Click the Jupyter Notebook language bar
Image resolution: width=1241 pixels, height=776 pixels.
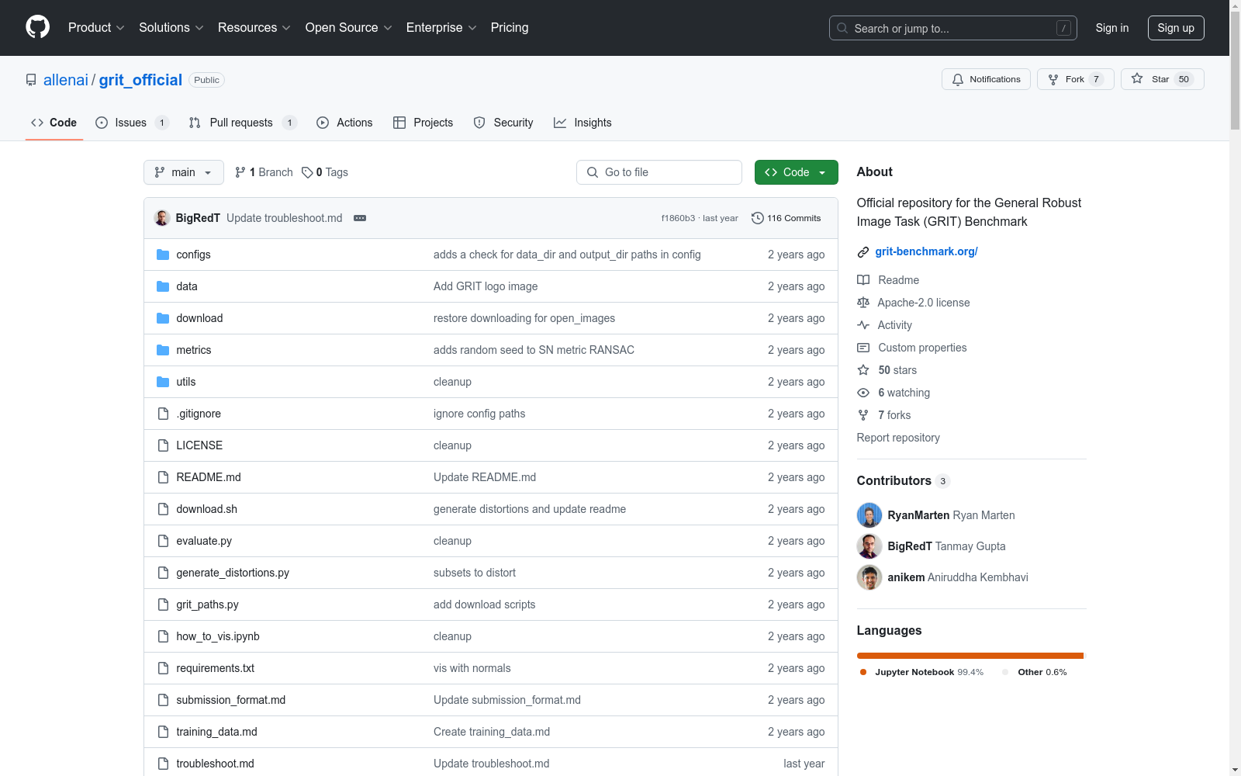pos(970,656)
